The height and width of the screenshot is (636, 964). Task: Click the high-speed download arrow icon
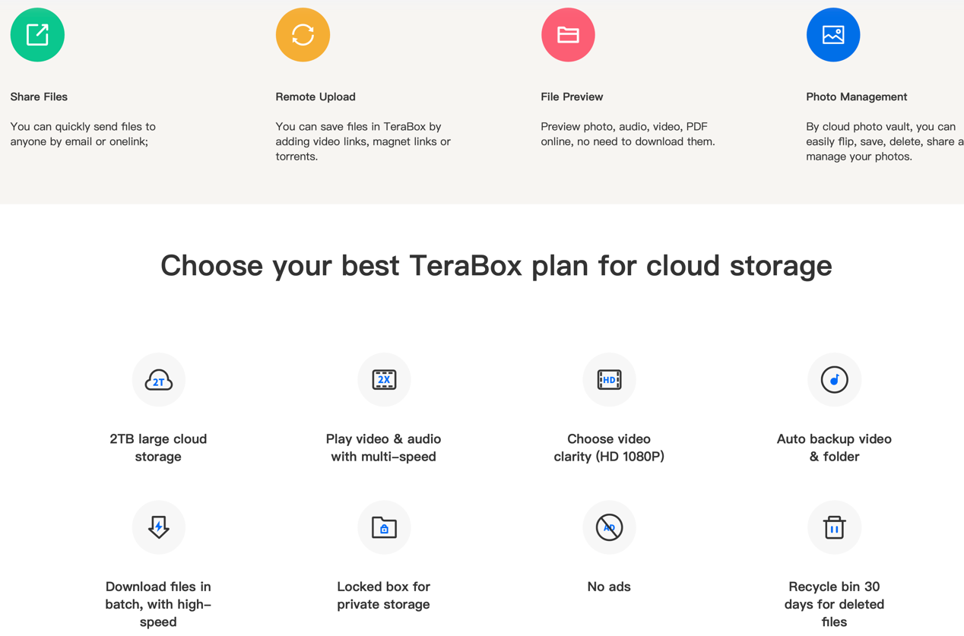158,527
